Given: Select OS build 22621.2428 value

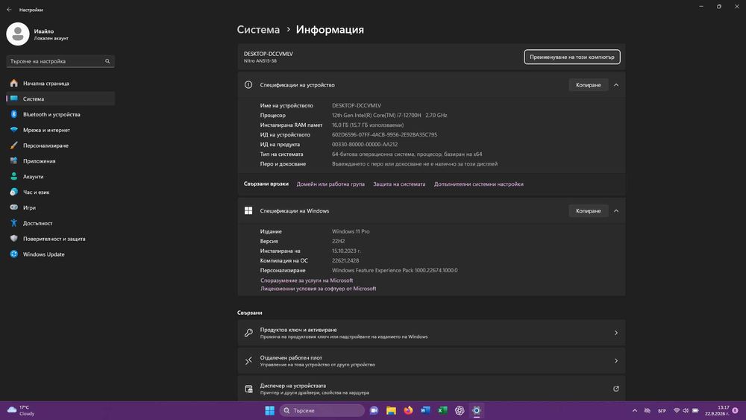Looking at the screenshot, I should pyautogui.click(x=345, y=260).
